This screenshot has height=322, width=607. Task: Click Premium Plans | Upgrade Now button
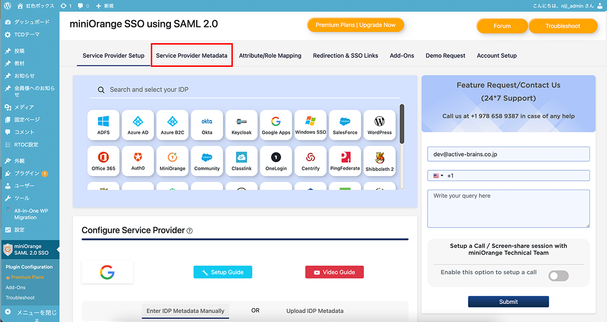(356, 25)
